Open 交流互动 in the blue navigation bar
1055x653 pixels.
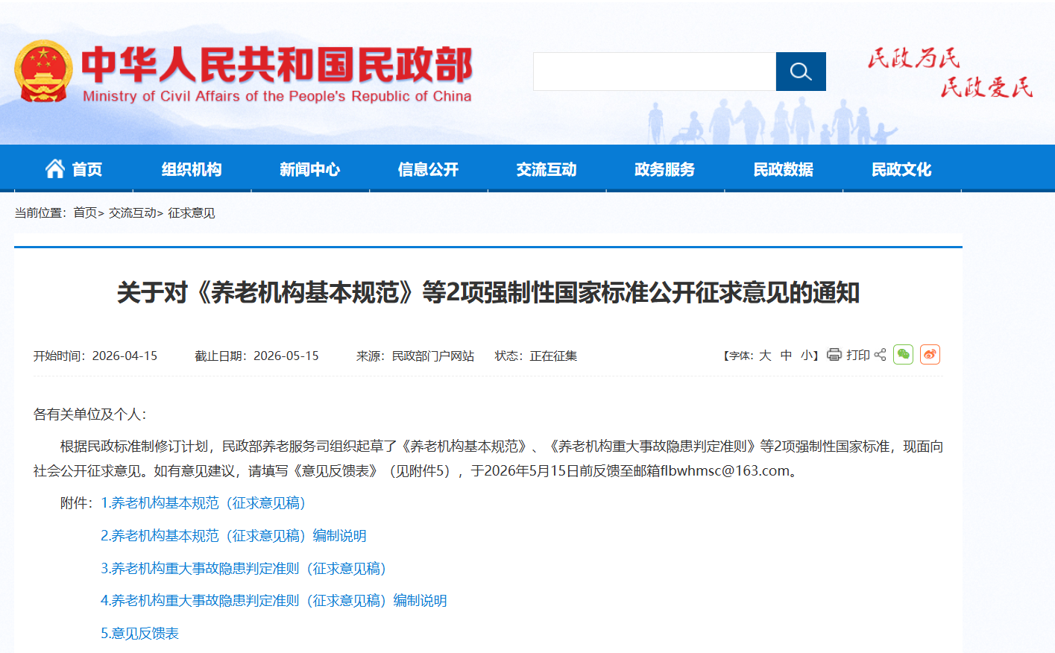547,169
